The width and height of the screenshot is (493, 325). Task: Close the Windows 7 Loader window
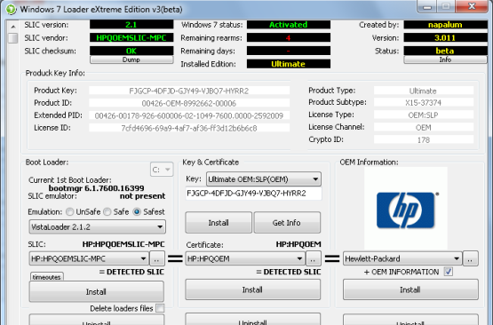(472, 6)
